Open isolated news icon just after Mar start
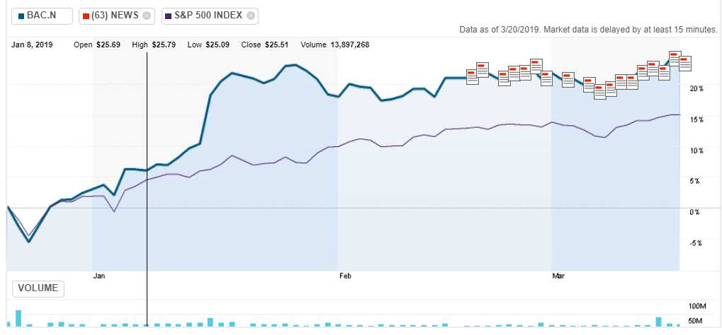722x335 pixels. [568, 79]
